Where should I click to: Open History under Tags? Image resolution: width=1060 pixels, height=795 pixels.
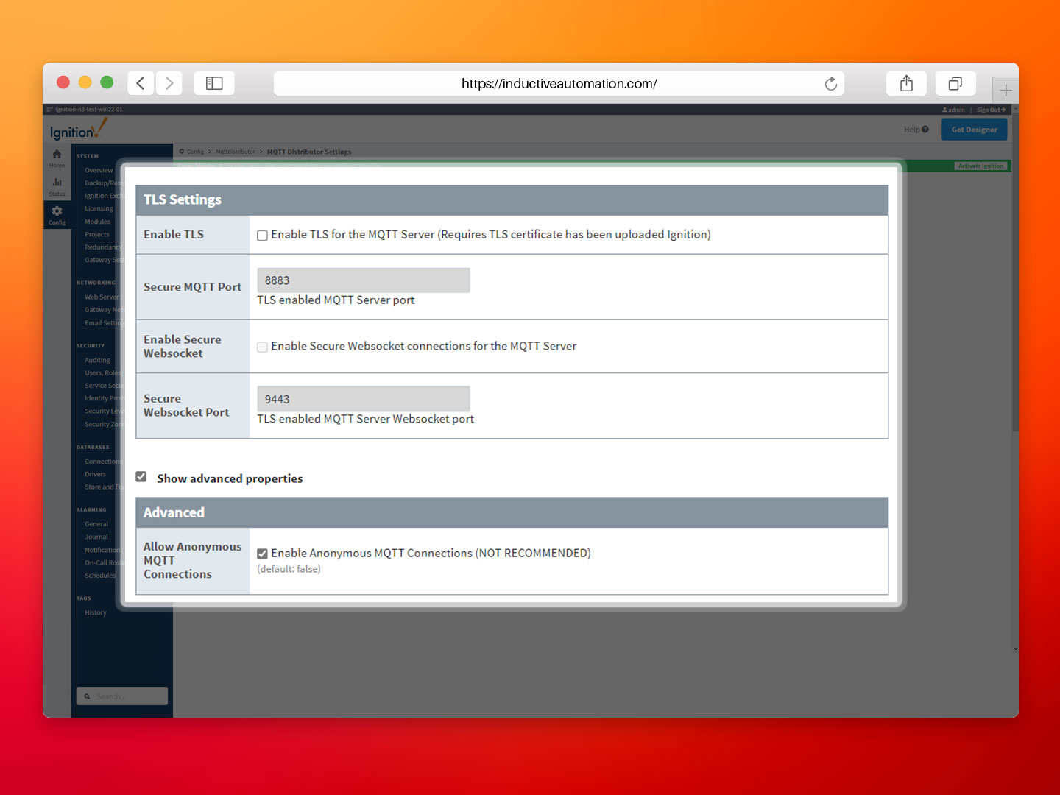(x=96, y=612)
